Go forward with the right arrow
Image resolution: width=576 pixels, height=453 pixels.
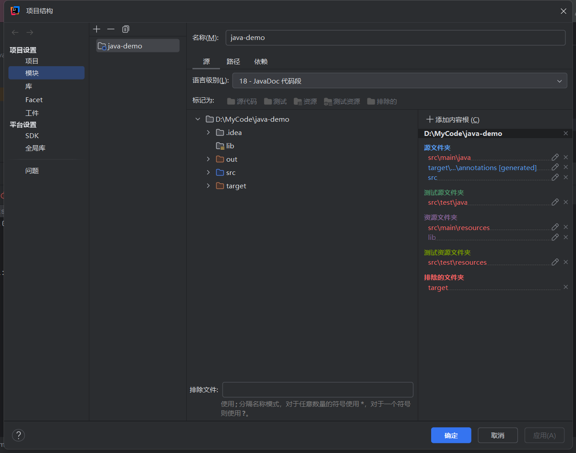point(30,32)
